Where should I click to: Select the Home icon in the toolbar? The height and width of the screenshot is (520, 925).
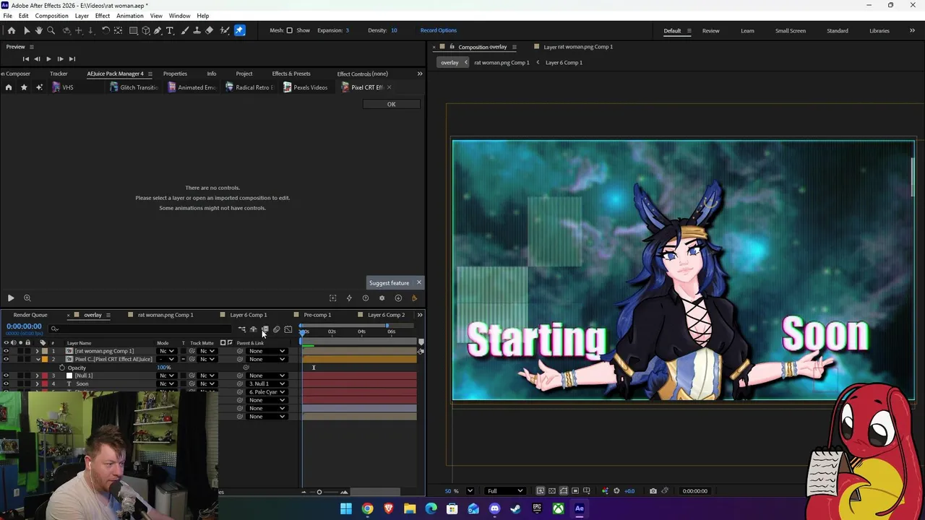pyautogui.click(x=12, y=30)
